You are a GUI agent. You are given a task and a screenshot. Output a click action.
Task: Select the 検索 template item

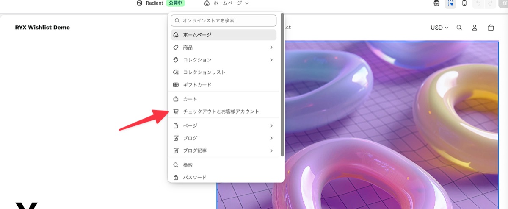coord(224,165)
